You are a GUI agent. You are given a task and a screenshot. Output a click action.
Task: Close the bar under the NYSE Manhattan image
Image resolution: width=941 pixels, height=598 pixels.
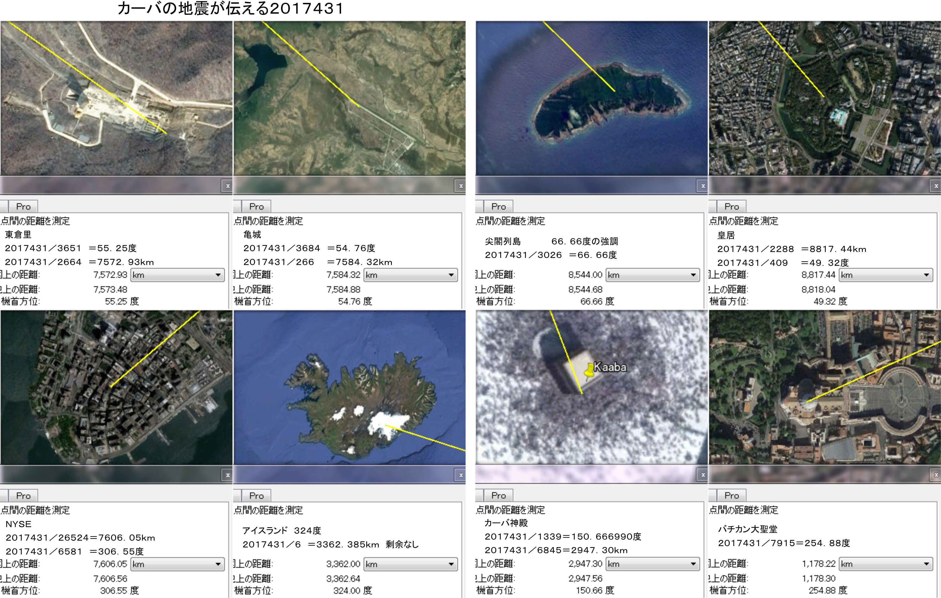[227, 475]
